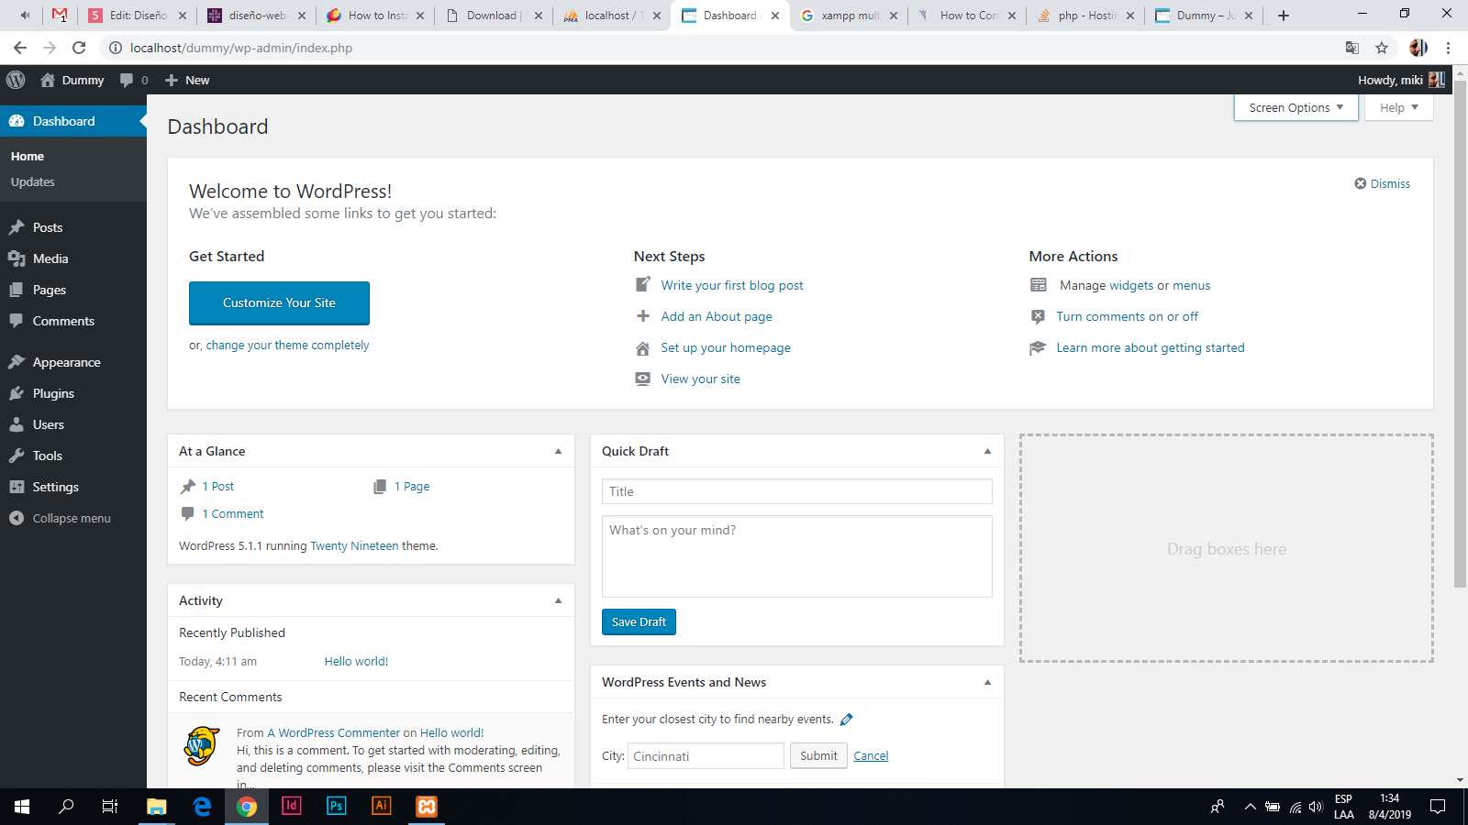Click Customize Your Site button
The width and height of the screenshot is (1468, 825).
(279, 302)
